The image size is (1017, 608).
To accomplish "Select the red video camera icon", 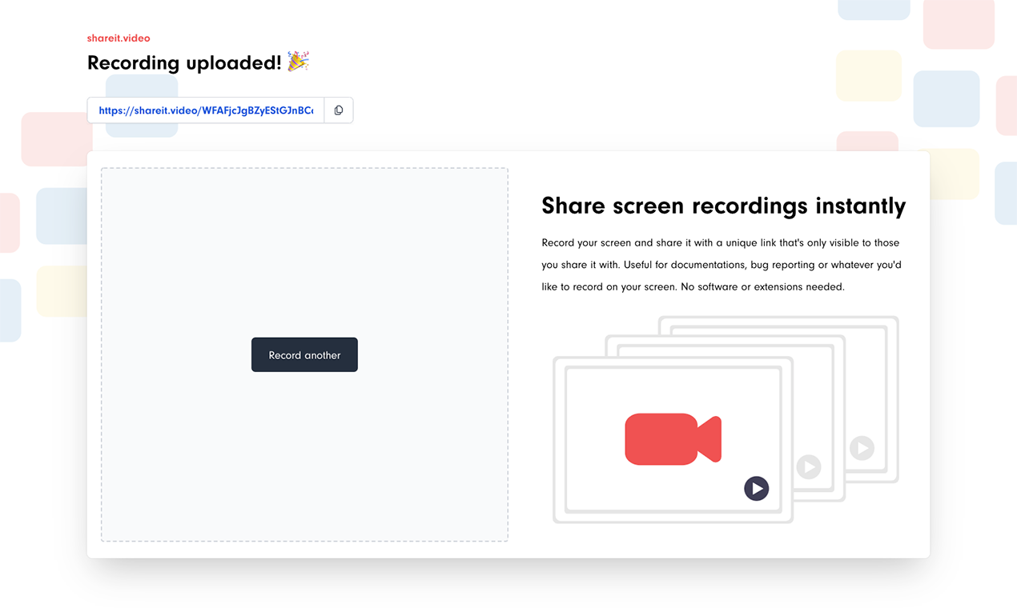I will pyautogui.click(x=673, y=438).
